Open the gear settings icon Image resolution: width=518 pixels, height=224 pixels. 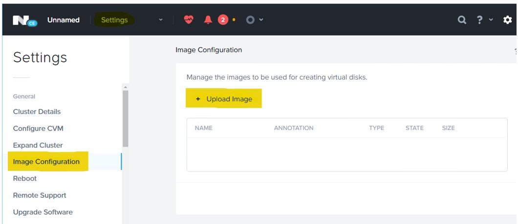pos(508,20)
